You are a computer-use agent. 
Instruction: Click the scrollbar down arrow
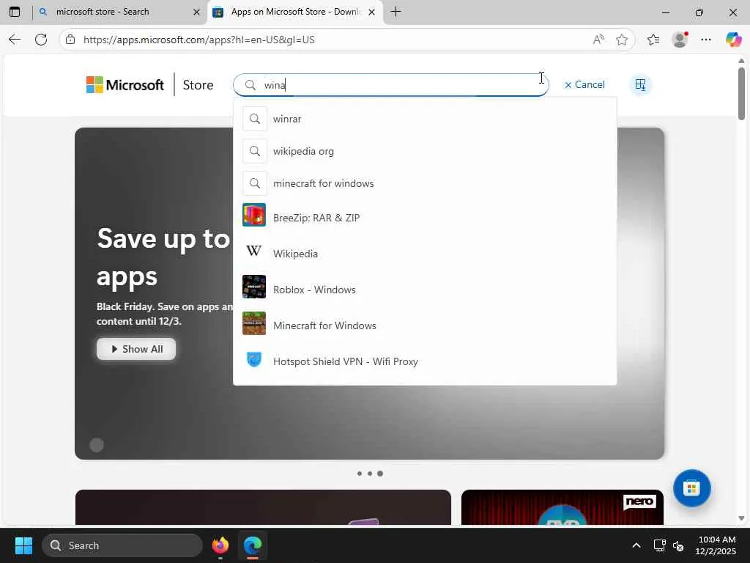741,518
